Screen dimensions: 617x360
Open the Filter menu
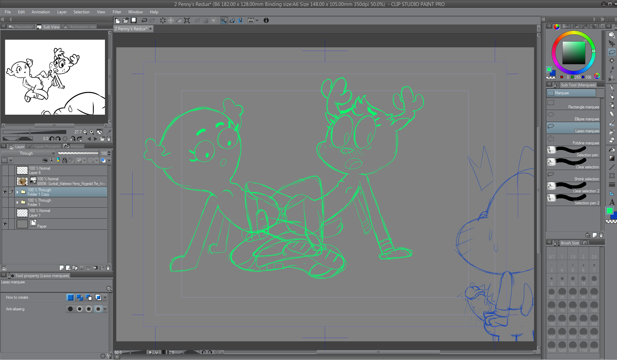pyautogui.click(x=117, y=12)
